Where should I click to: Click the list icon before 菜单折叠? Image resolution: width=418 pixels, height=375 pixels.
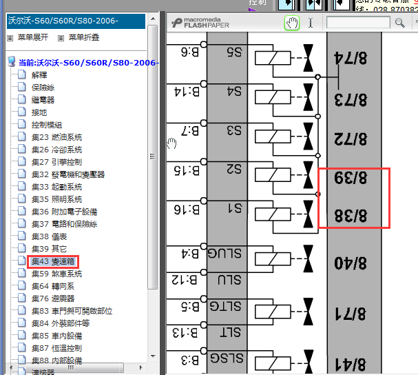coord(61,38)
